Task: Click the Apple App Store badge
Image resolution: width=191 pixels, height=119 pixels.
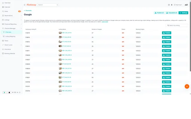Action: 9,93
